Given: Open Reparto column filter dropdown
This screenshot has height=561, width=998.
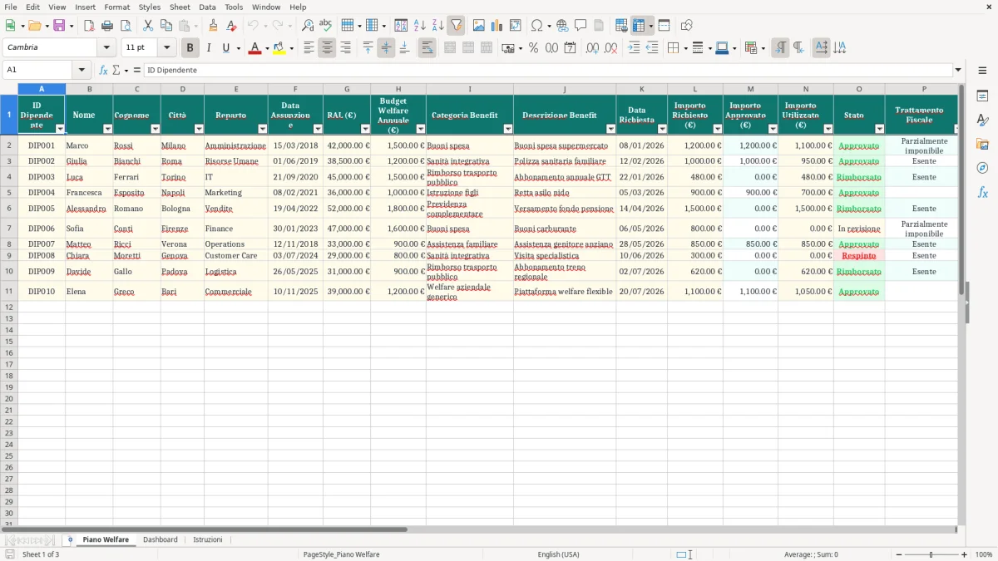Looking at the screenshot, I should pyautogui.click(x=263, y=129).
